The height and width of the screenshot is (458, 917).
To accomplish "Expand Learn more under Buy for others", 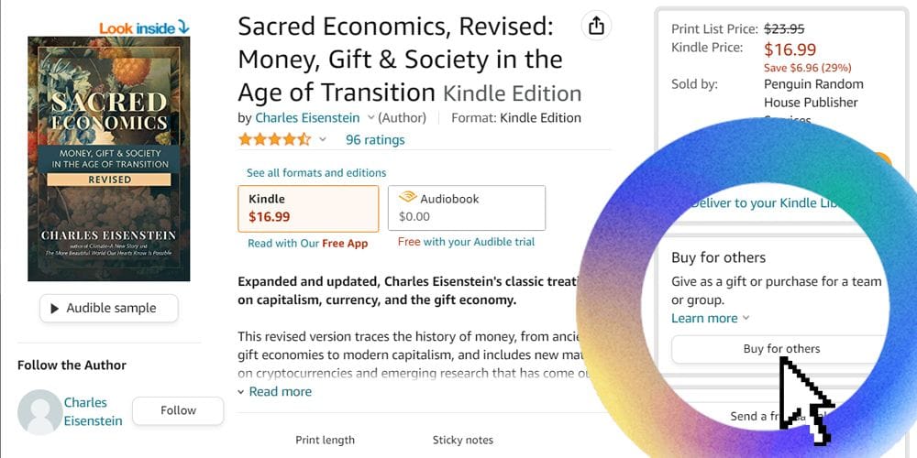I will (x=711, y=318).
